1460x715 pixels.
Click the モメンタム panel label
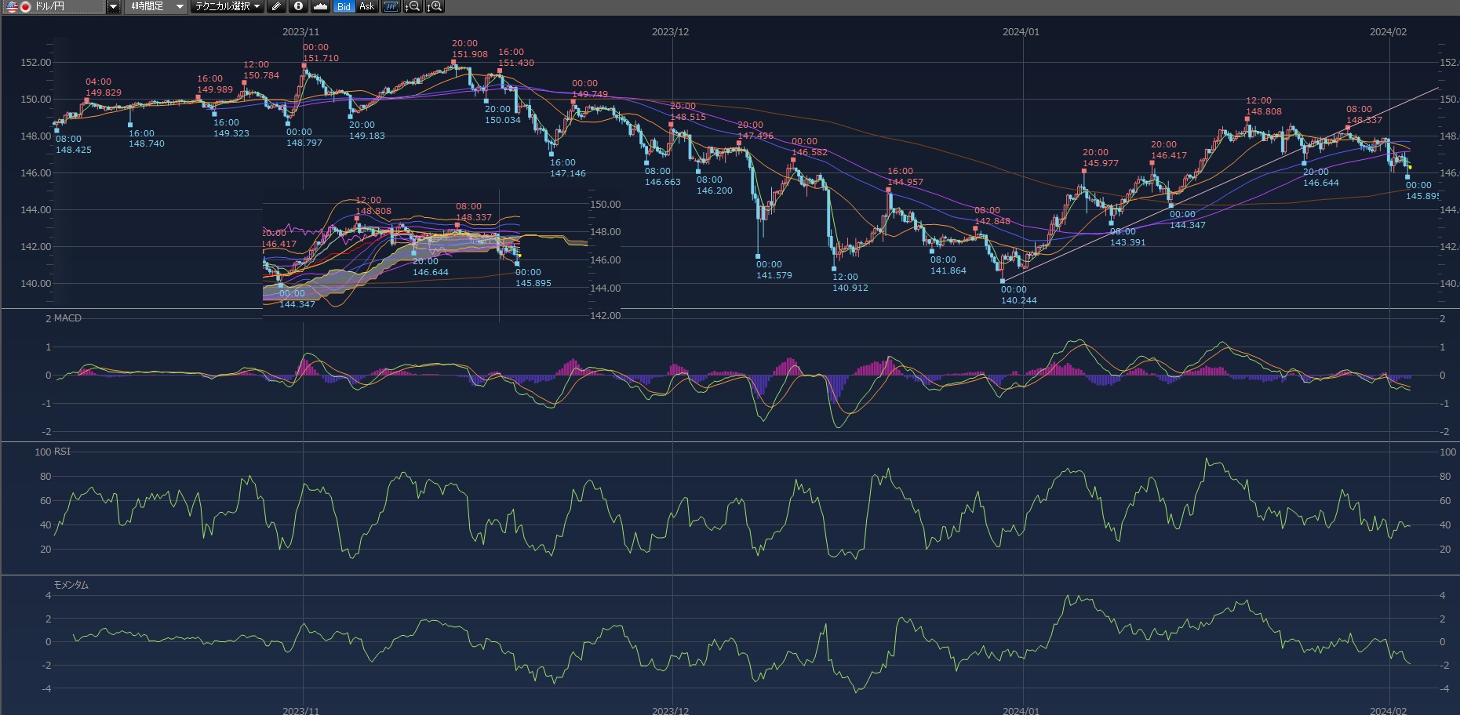[x=71, y=585]
